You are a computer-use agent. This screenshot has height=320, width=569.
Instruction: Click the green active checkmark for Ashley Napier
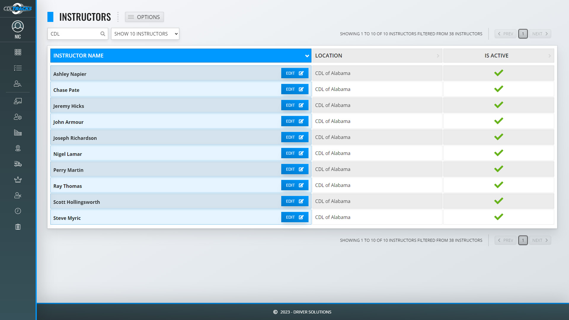point(499,73)
